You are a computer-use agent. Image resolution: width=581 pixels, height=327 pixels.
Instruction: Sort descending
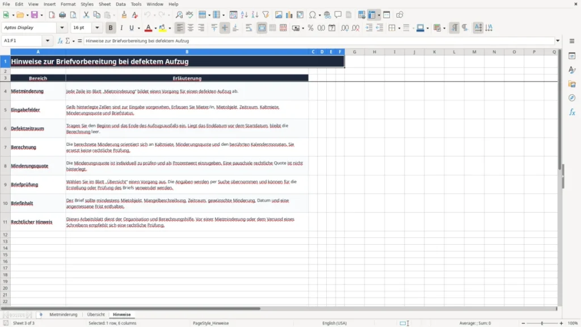(x=255, y=15)
